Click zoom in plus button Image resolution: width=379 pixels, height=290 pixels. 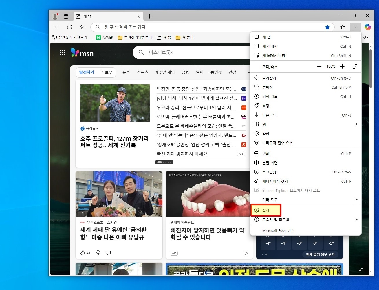click(x=342, y=67)
